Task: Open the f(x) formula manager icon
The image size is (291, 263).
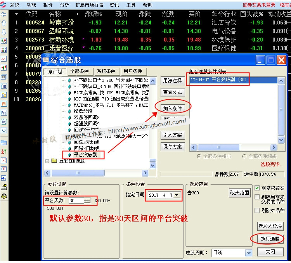Action: point(4,121)
